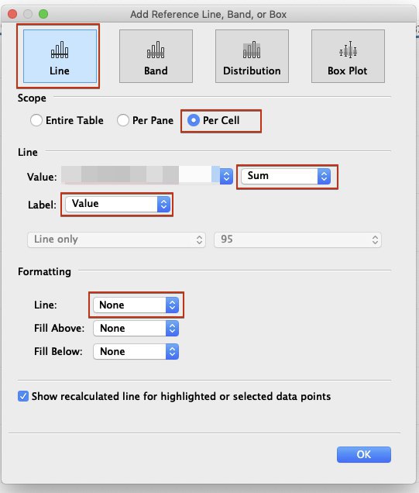Select the Entire Table scope option
This screenshot has height=493, width=419.
[x=36, y=120]
